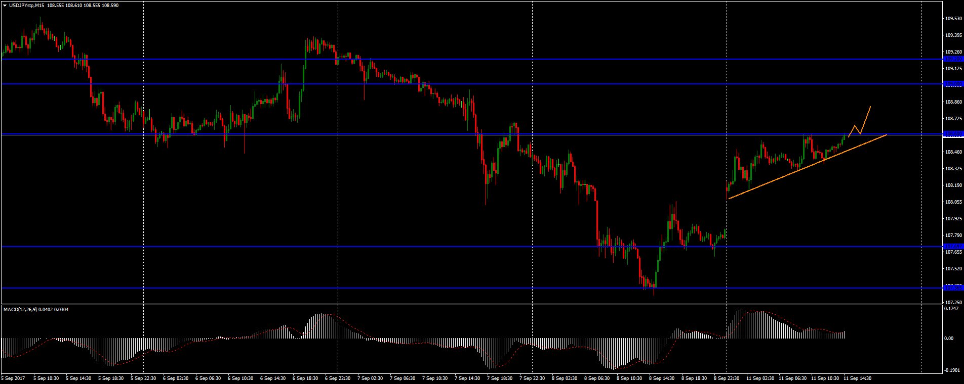Click the 6 Sep 10:30 time label
The image size is (964, 384).
pyautogui.click(x=240, y=378)
